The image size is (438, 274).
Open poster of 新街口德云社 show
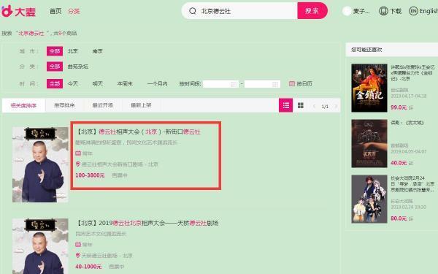[40, 164]
